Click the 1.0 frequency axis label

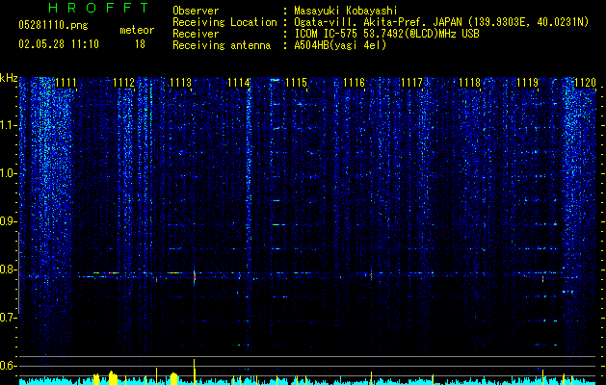tap(9, 173)
